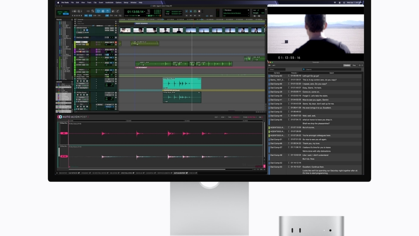The height and width of the screenshot is (236, 419).
Task: Click the pink SET REF button
Action: point(64,156)
